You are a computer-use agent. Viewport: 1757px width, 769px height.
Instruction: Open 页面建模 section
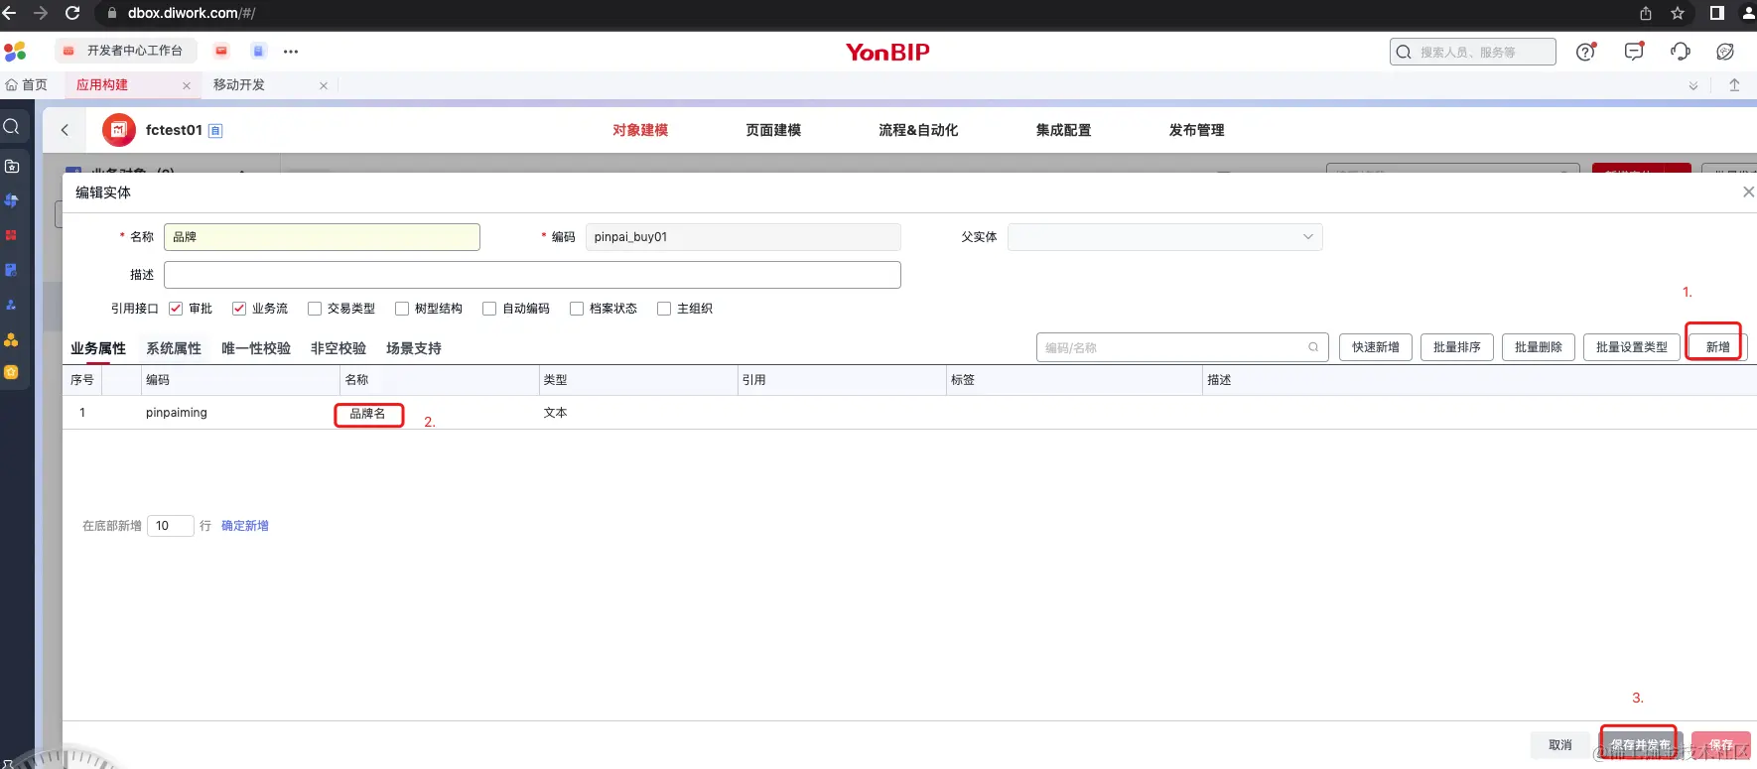773,130
